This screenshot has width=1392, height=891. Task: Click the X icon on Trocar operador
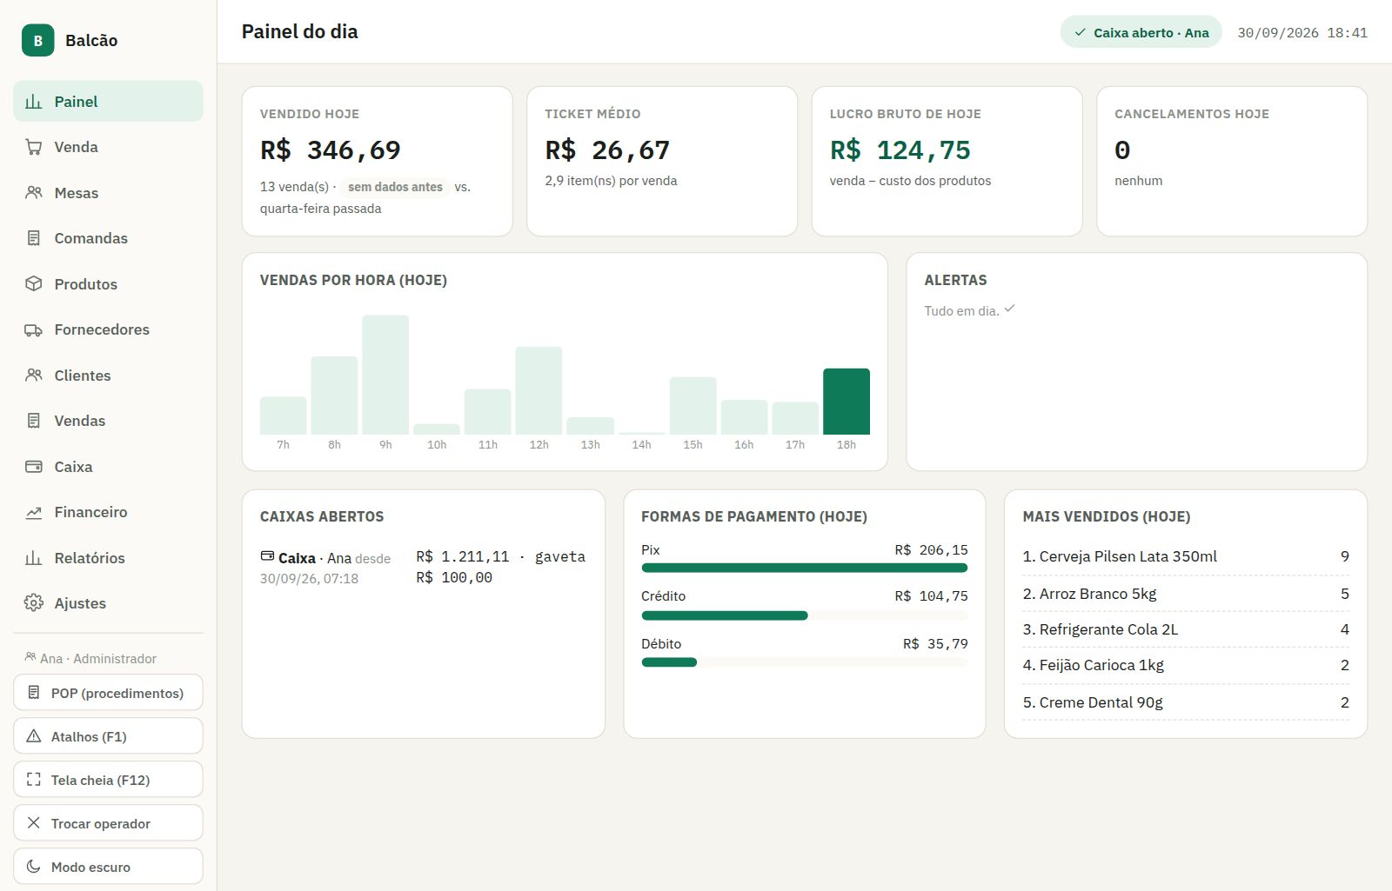tap(34, 823)
